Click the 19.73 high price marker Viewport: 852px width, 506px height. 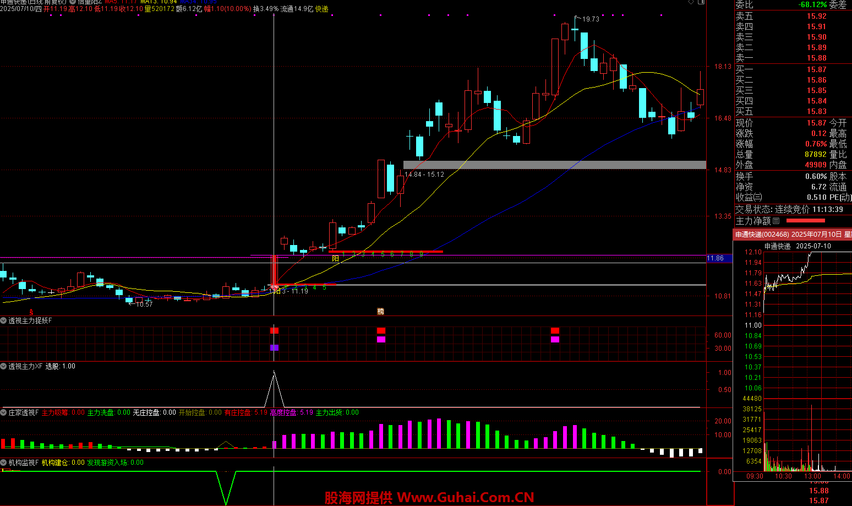point(590,19)
